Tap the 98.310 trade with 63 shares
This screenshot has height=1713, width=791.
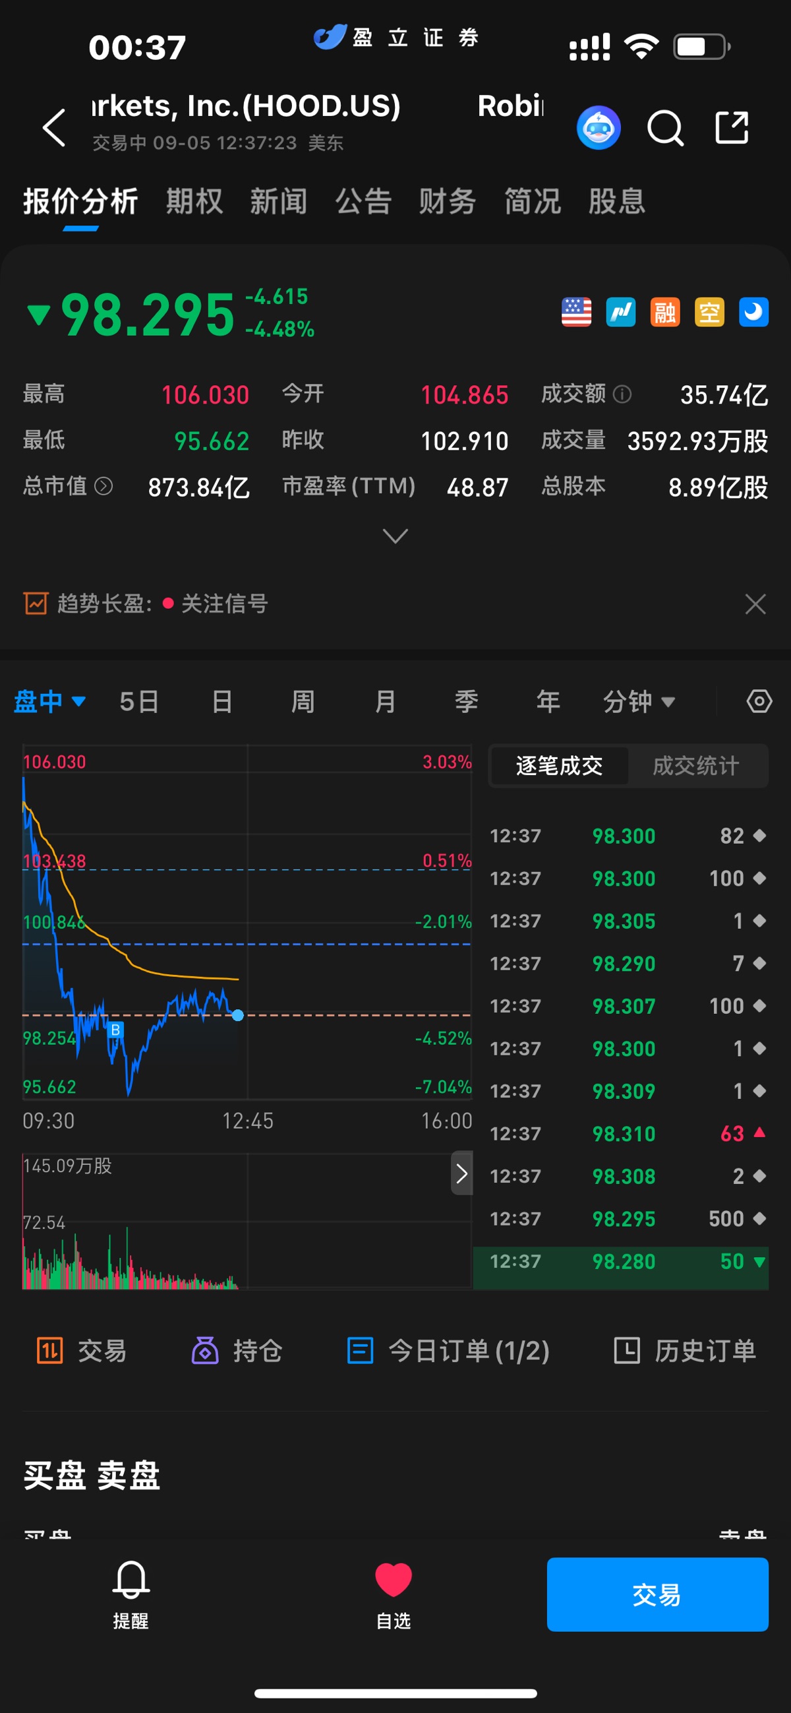point(628,1133)
